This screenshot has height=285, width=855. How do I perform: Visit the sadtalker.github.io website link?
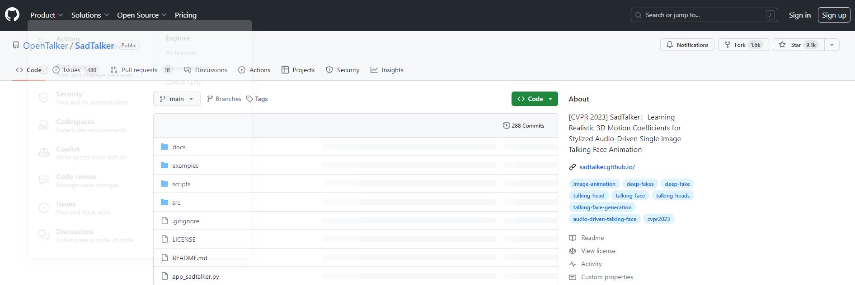[x=607, y=167]
